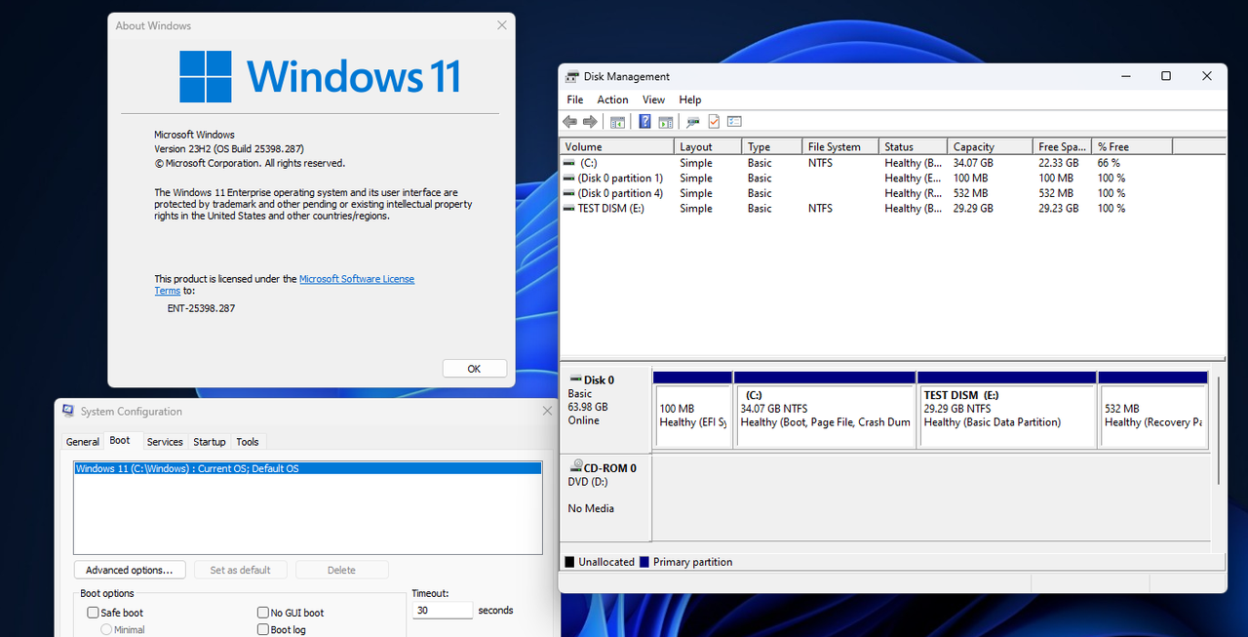Screen dimensions: 1248x637
Task: Click the drive connector toolbar icon
Action: (x=693, y=122)
